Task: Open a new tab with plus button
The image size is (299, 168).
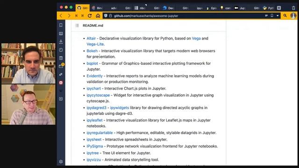Action: click(279, 8)
